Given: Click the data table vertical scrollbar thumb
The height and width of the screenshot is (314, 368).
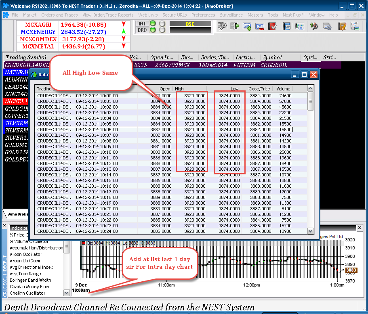Looking at the screenshot, I should 310,101.
